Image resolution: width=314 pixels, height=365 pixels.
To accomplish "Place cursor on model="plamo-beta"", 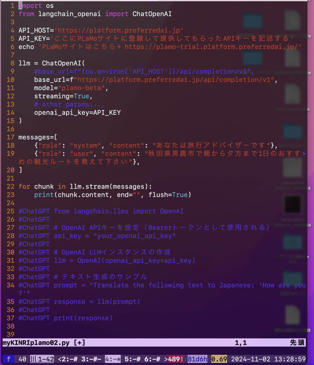I will [x=72, y=88].
